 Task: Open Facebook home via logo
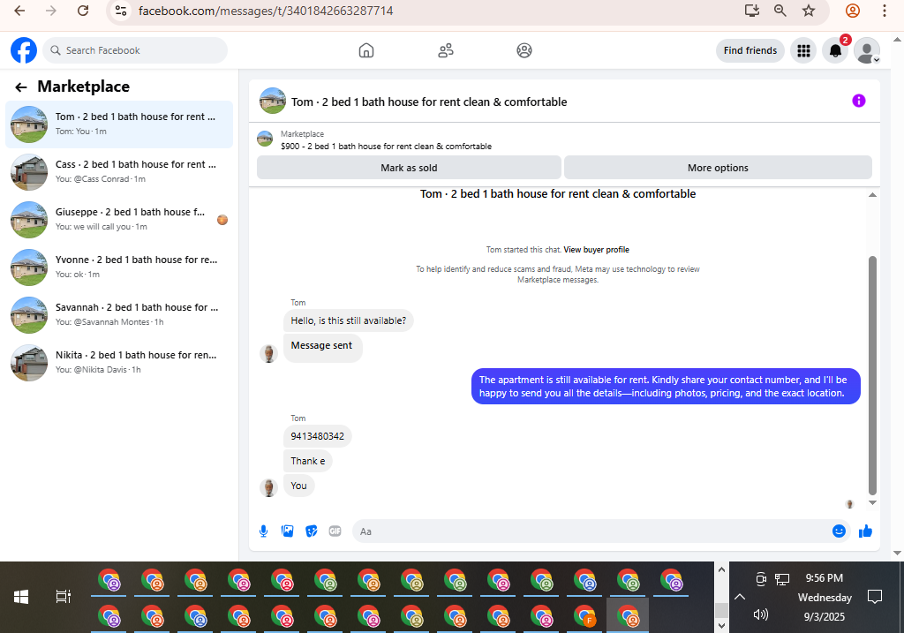point(24,50)
